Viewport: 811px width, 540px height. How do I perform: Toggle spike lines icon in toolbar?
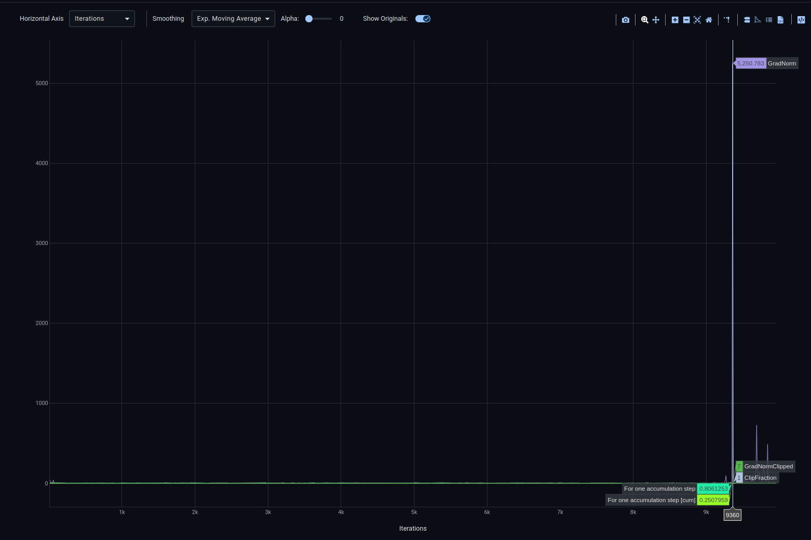727,20
